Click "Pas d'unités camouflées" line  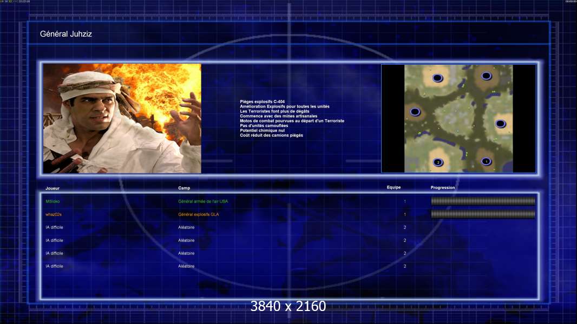(264, 125)
